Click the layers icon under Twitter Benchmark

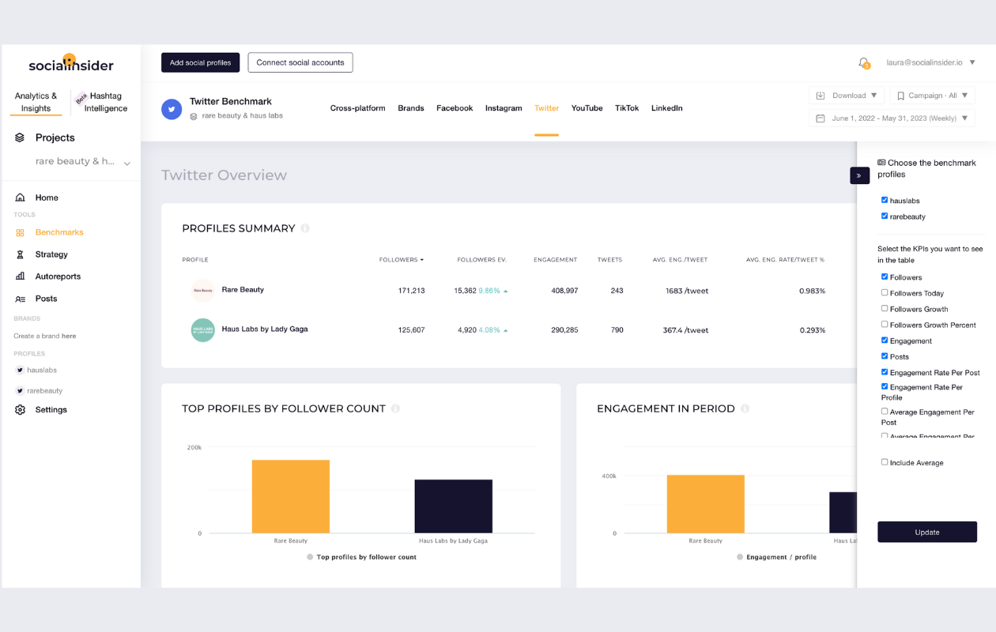[194, 116]
